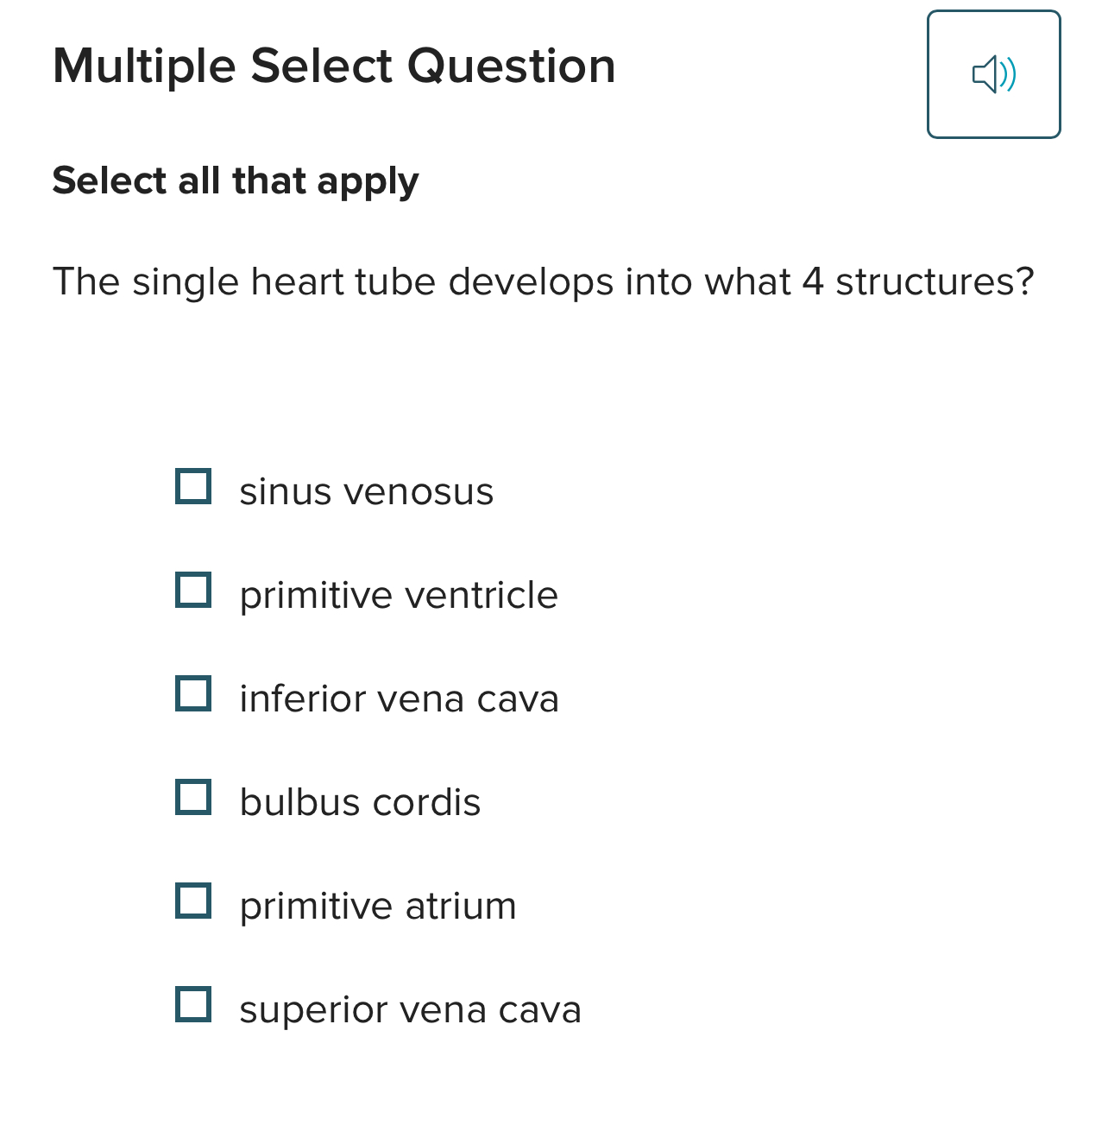This screenshot has height=1138, width=1108.
Task: Tick the primitive ventricle checkbox
Action: click(x=193, y=590)
